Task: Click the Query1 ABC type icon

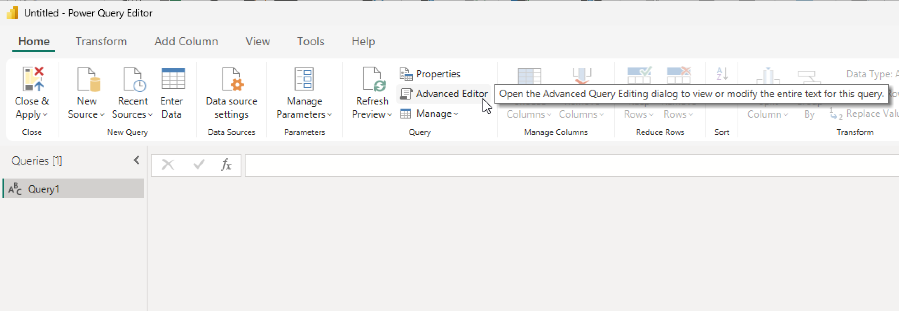Action: coord(15,189)
